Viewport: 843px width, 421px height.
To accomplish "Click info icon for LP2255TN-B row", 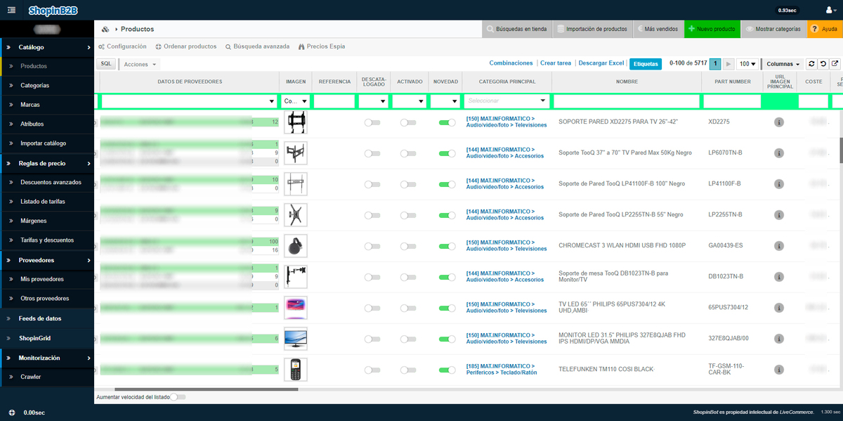I will (779, 215).
